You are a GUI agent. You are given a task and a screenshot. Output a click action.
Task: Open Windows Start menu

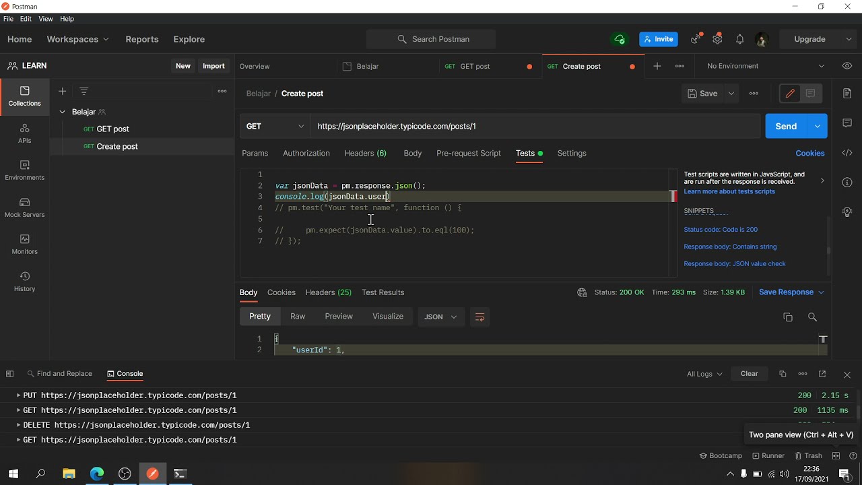point(13,474)
